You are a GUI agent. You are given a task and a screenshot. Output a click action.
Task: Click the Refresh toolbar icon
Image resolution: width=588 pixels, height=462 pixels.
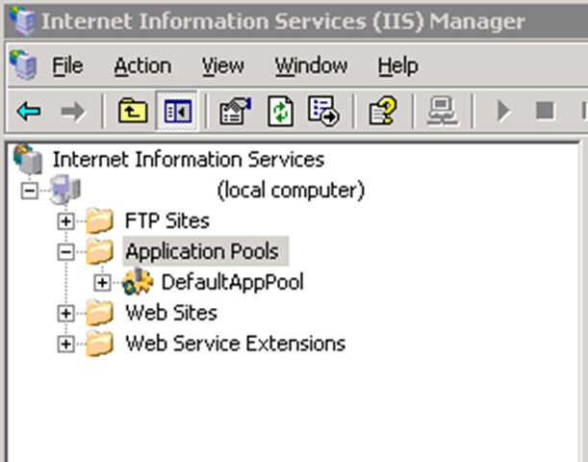(x=280, y=111)
